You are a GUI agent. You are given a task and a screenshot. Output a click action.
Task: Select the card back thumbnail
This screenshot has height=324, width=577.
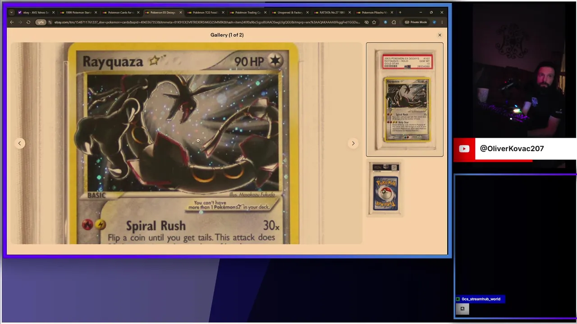(x=385, y=188)
